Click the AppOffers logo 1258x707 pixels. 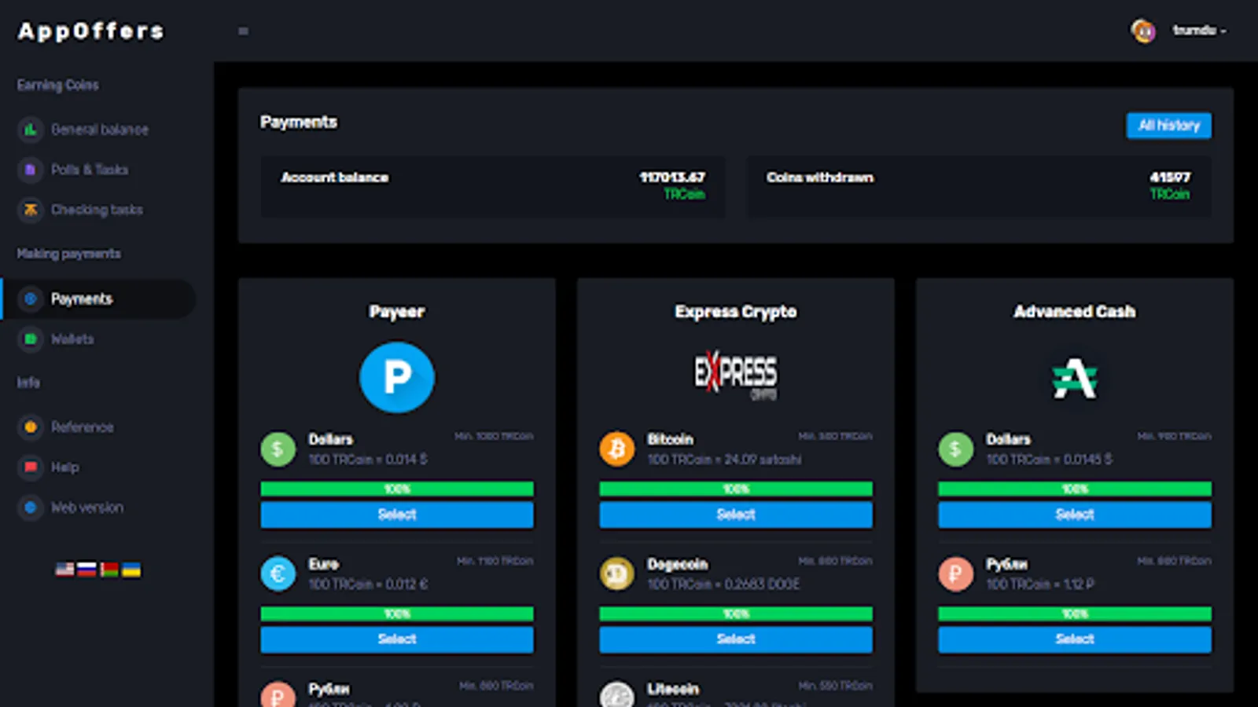91,31
